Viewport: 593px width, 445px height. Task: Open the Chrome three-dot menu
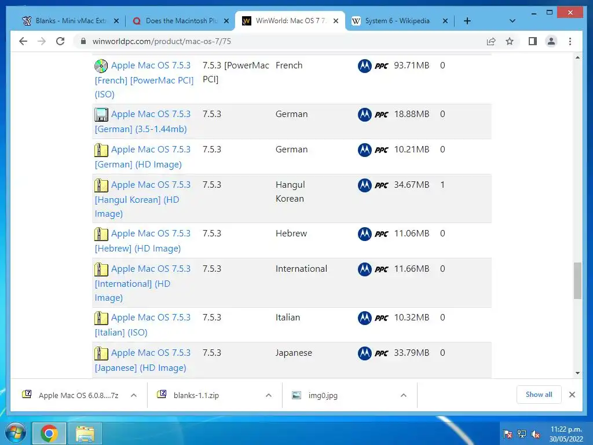(x=570, y=41)
